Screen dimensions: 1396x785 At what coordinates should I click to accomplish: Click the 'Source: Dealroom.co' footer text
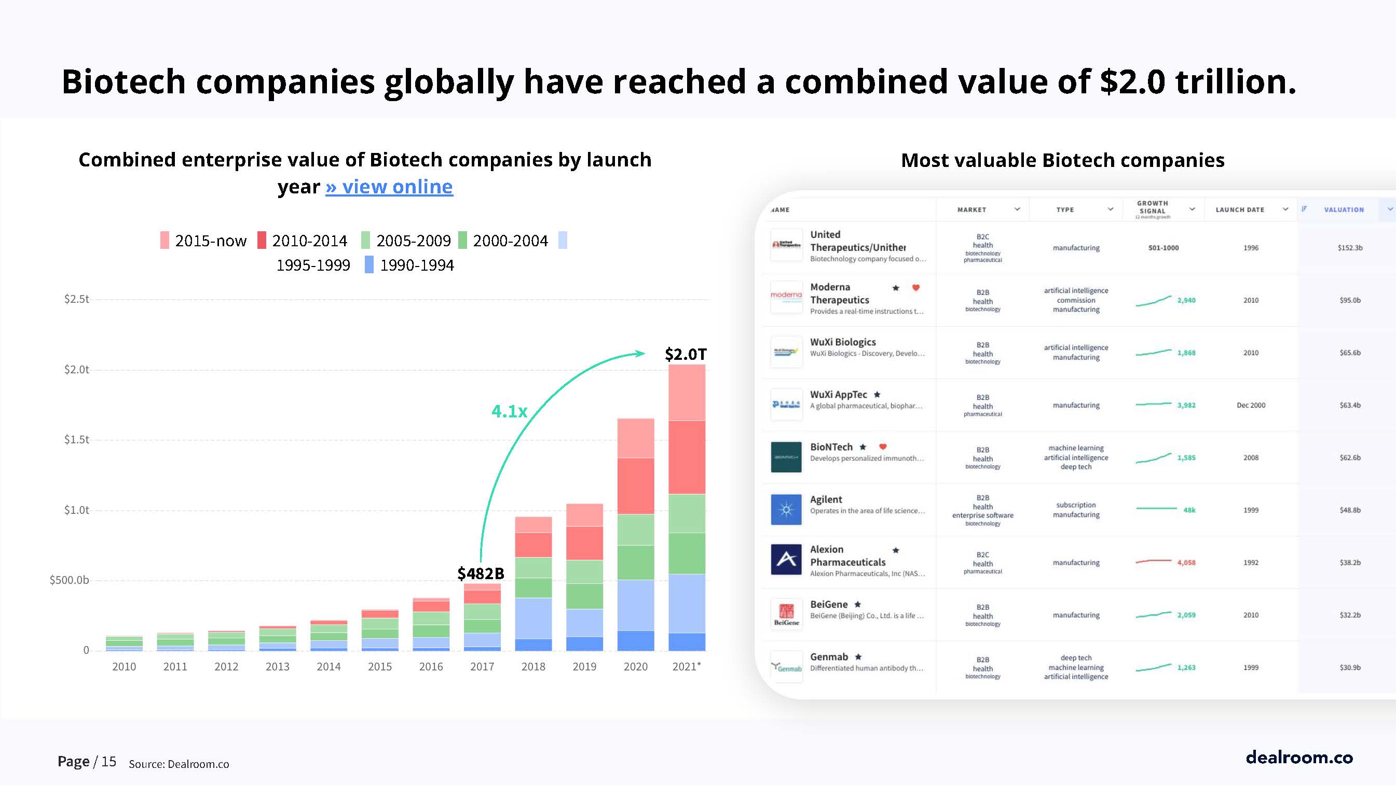179,764
